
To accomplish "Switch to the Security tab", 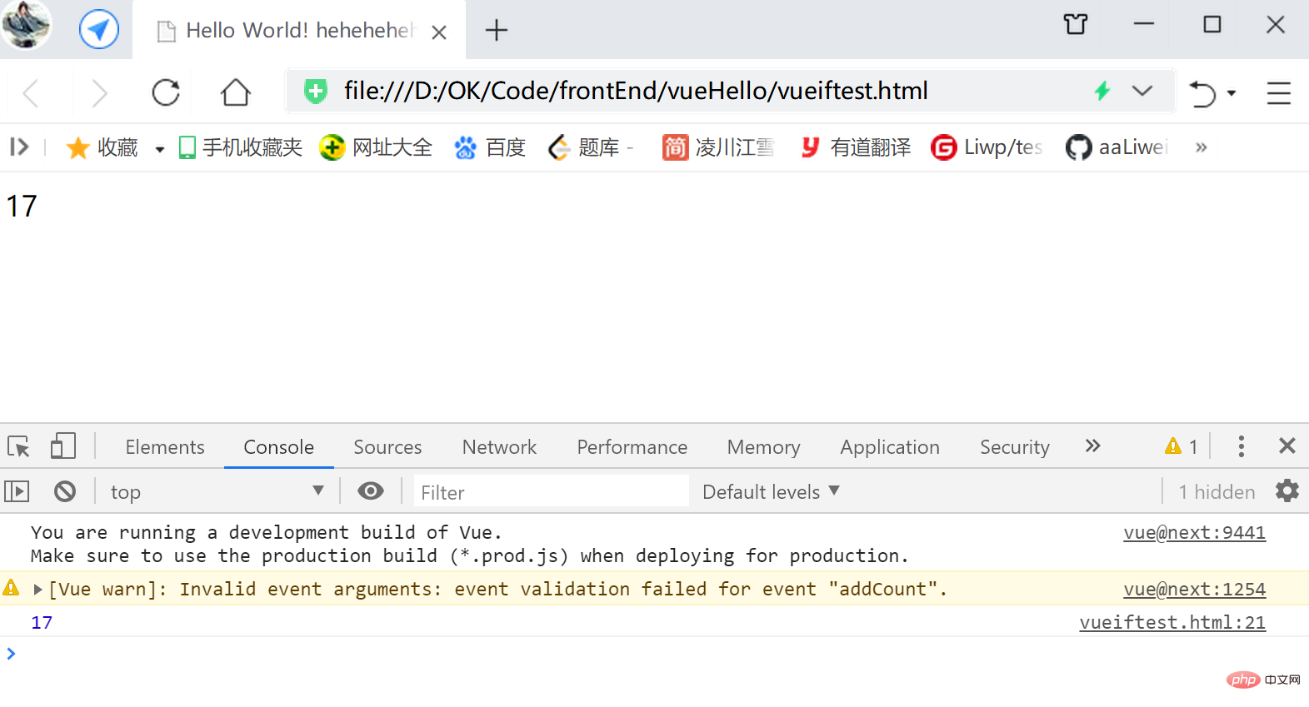I will click(x=1015, y=447).
